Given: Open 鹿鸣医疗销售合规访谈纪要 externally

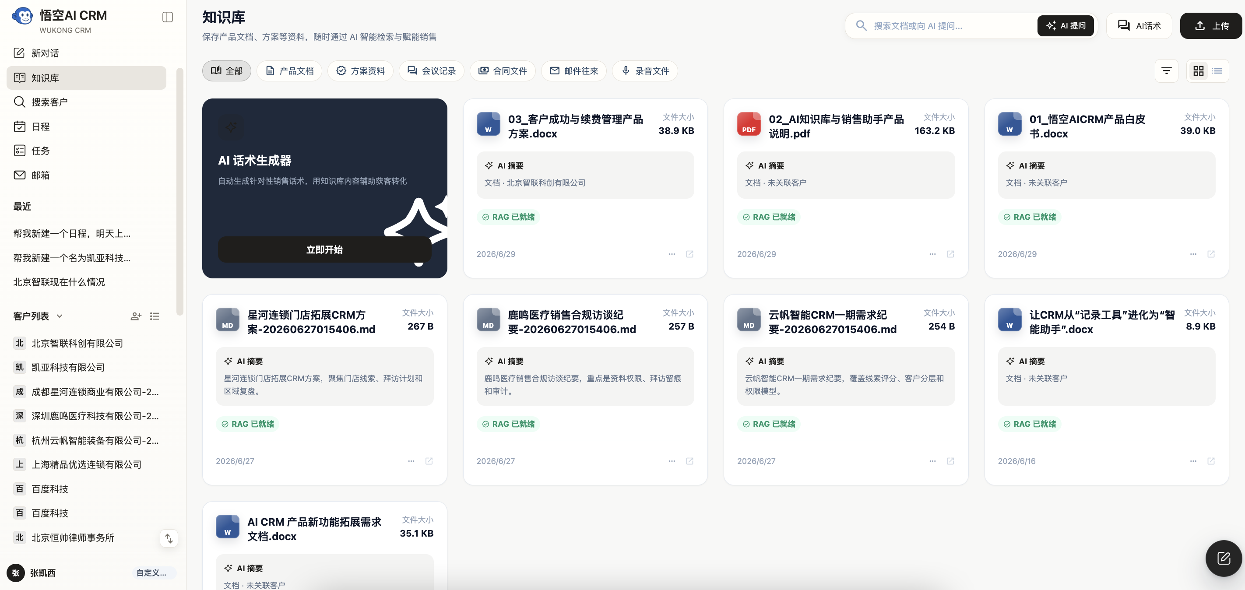Looking at the screenshot, I should (x=689, y=461).
